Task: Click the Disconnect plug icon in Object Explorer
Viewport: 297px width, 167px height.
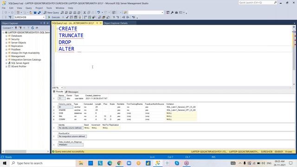Action: (x=20, y=28)
